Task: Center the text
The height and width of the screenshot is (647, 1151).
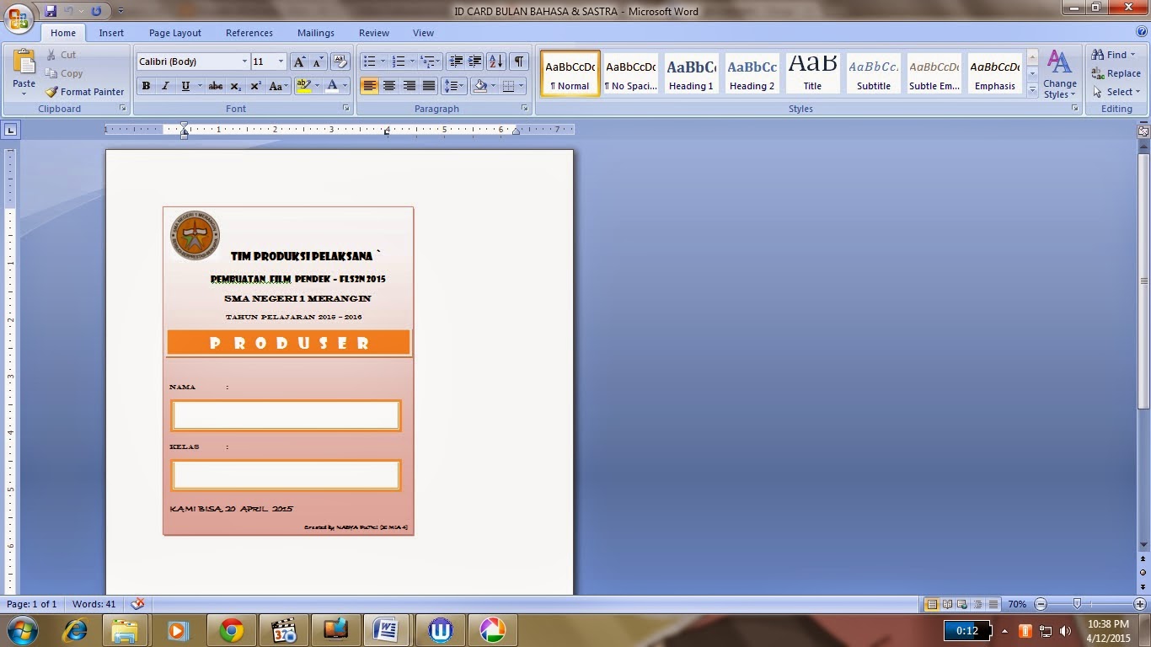Action: (389, 86)
